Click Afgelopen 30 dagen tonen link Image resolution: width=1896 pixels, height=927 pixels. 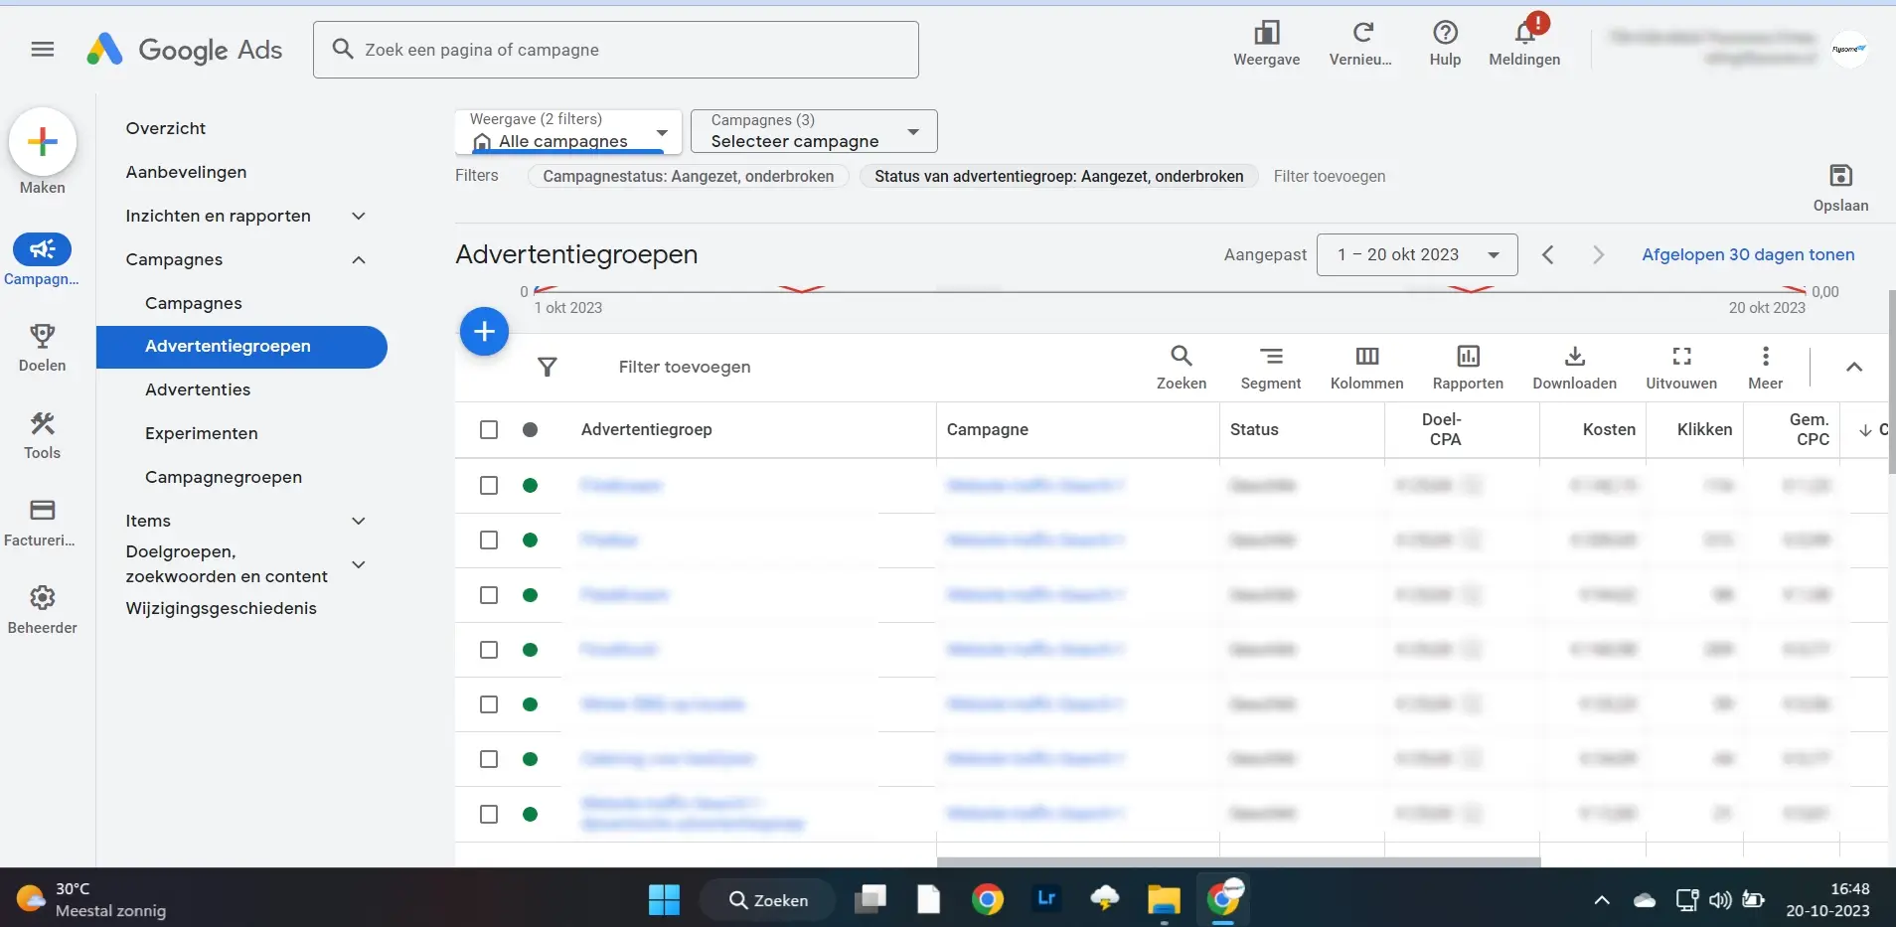(1747, 254)
